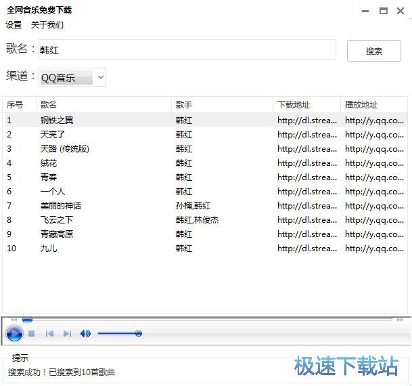Click the rewind arrows left of seek bar
This screenshot has width=412, height=386.
point(14,320)
